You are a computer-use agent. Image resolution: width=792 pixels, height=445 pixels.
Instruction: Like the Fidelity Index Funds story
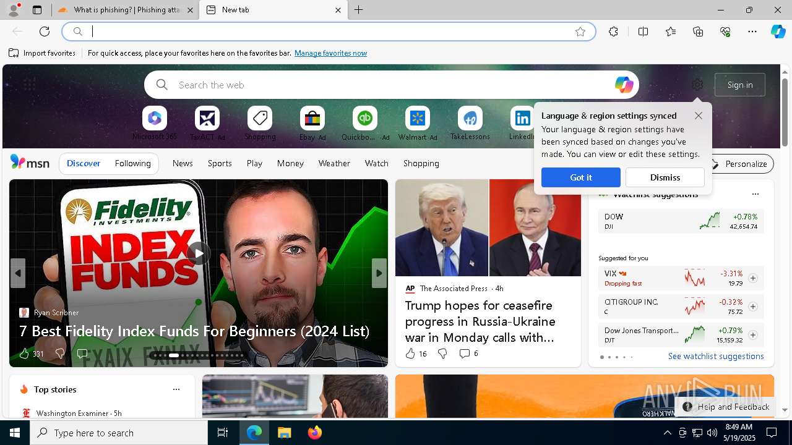[x=24, y=354]
